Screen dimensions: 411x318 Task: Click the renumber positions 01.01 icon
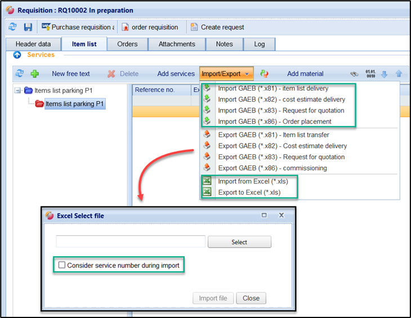click(x=370, y=74)
